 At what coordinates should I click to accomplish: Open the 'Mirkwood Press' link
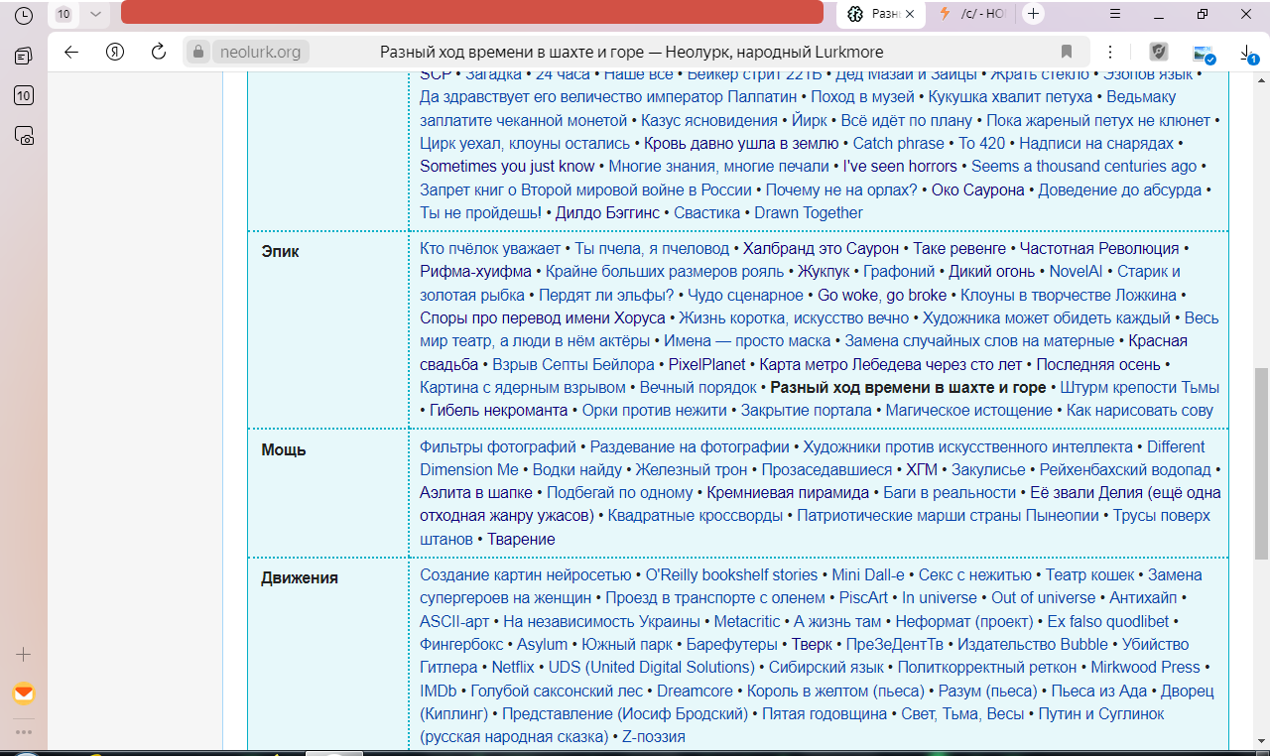point(1146,667)
